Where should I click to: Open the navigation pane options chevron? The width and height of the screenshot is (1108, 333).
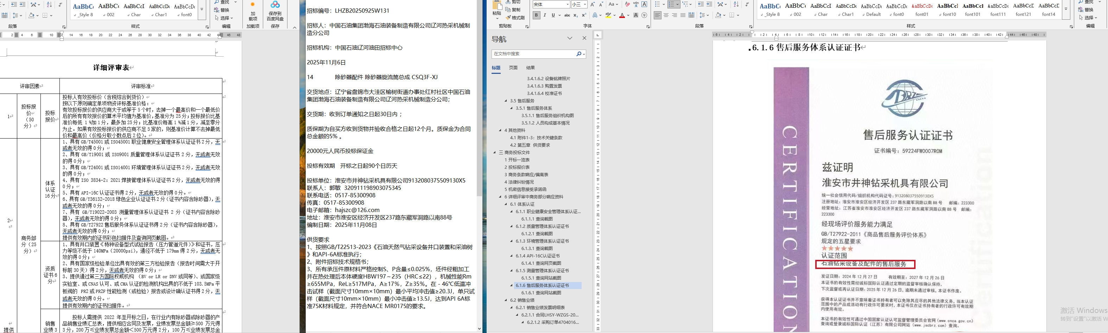click(570, 38)
